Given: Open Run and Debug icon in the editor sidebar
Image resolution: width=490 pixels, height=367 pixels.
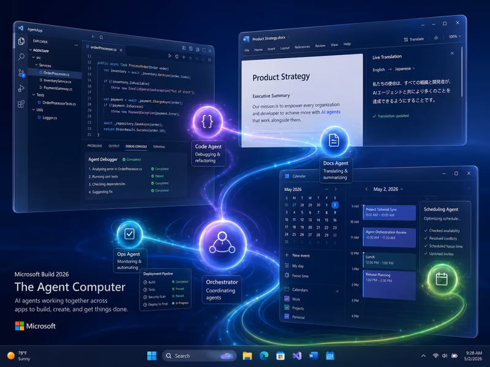Looking at the screenshot, I should (21, 89).
